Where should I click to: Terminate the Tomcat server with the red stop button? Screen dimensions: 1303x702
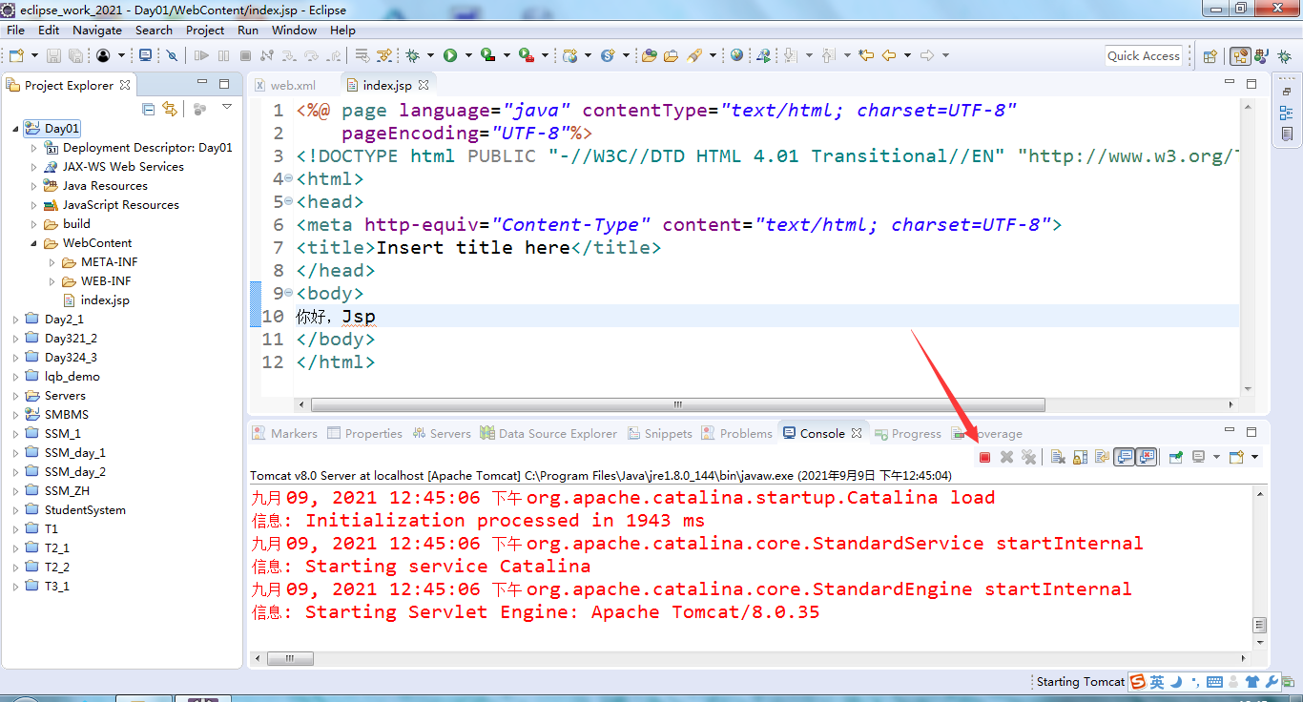[x=984, y=458]
